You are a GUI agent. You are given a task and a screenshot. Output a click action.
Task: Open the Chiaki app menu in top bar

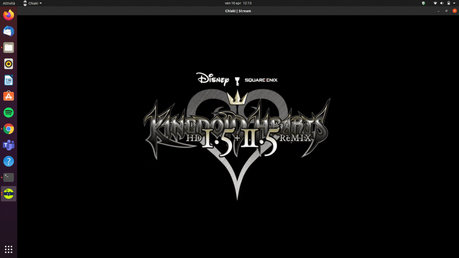click(32, 3)
